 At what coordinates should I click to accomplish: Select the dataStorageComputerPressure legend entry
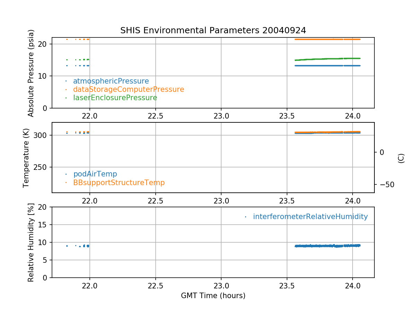[128, 89]
